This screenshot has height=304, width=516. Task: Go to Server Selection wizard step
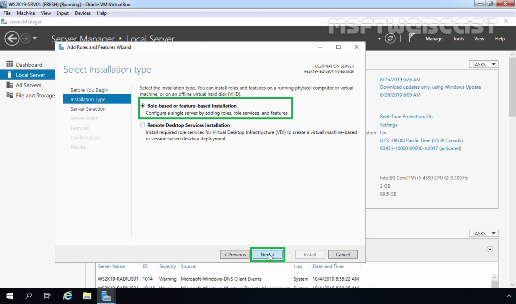(88, 109)
